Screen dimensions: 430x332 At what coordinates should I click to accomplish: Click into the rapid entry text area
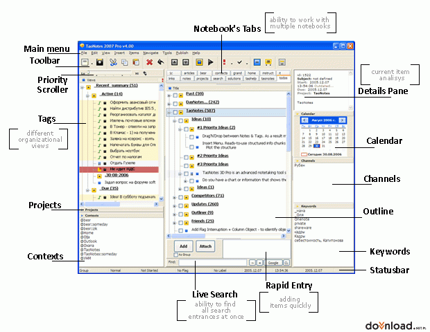(257, 249)
